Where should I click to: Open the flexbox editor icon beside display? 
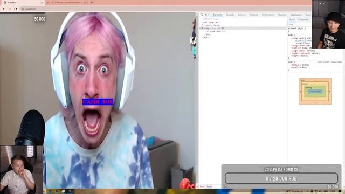tap(310, 48)
